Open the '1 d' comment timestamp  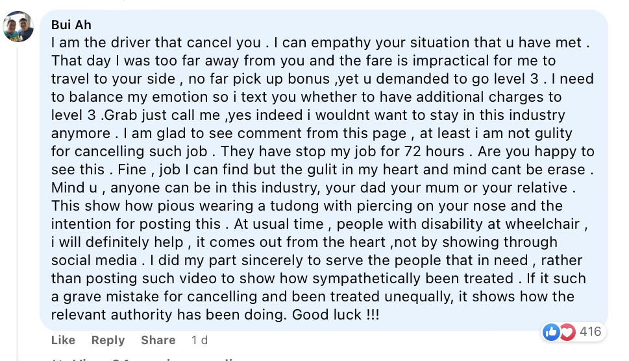199,340
